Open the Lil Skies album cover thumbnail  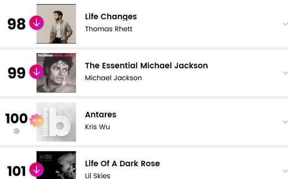56,165
